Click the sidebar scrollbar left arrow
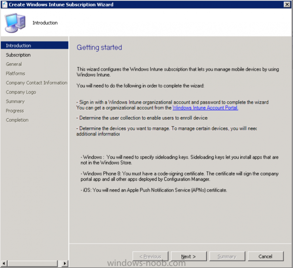Screen dimensions: 293x268 [x=4, y=263]
